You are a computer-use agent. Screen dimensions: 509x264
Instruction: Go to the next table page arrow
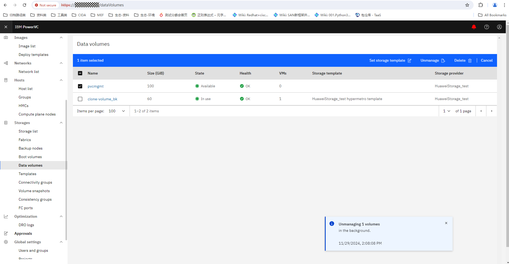(491, 111)
